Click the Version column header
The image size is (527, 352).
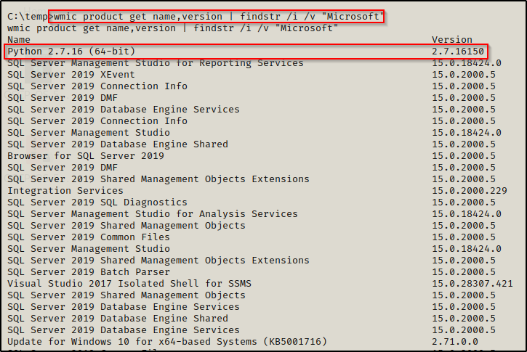click(451, 40)
